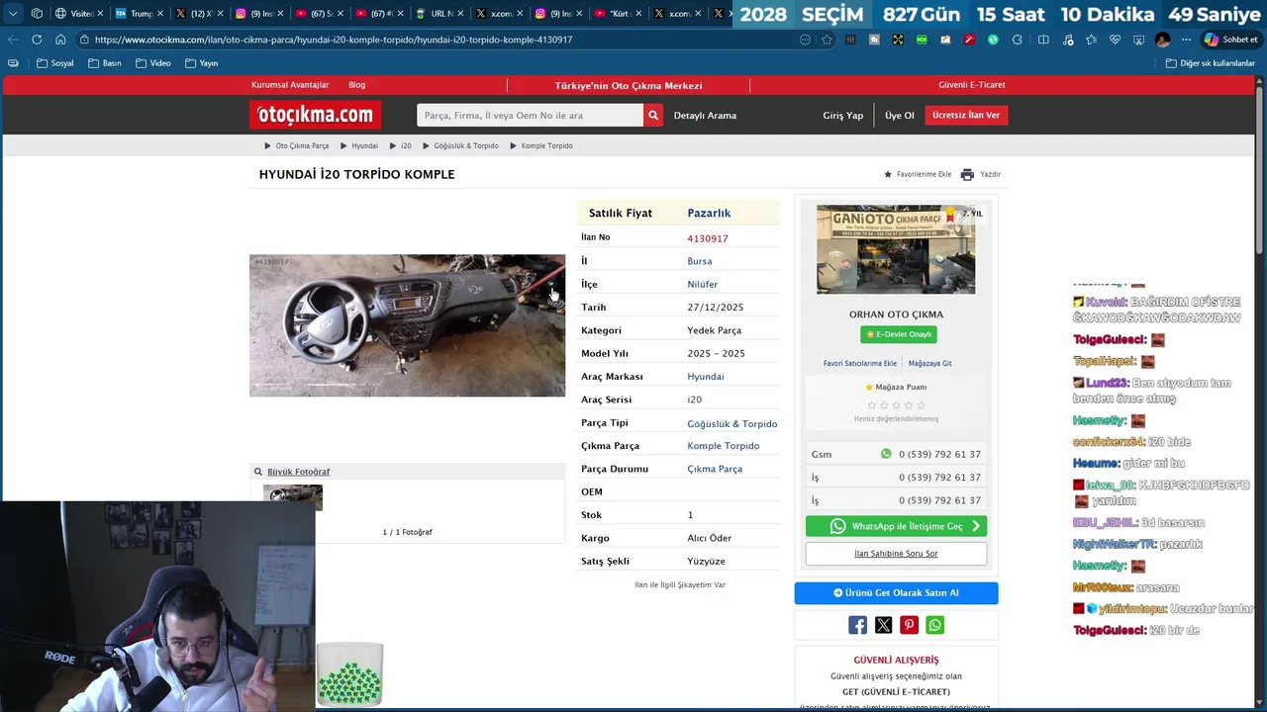
Task: Click WhatsApp icon next to Gsm number
Action: coord(886,454)
